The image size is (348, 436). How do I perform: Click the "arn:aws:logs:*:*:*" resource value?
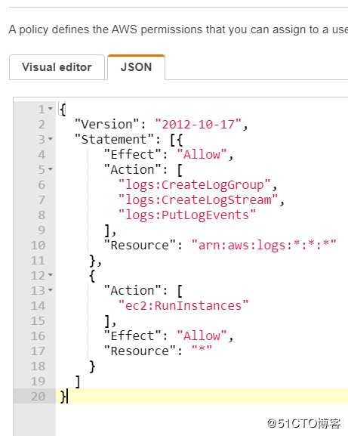(x=264, y=246)
